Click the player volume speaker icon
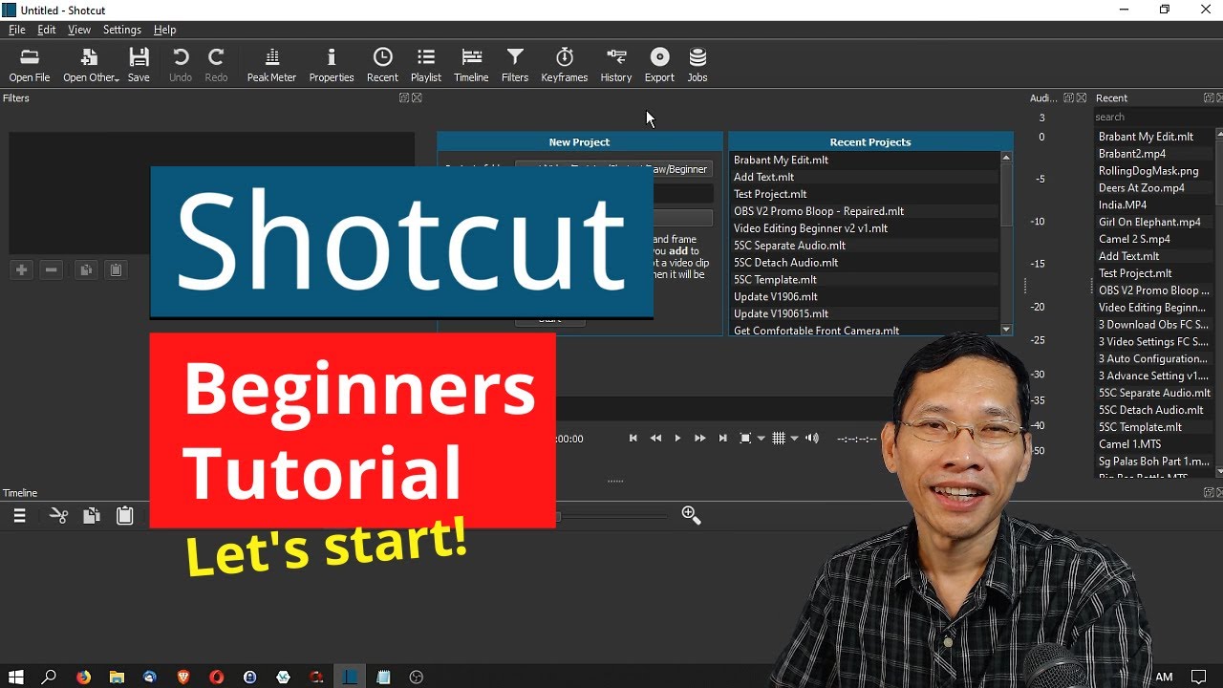The image size is (1223, 688). (x=812, y=439)
